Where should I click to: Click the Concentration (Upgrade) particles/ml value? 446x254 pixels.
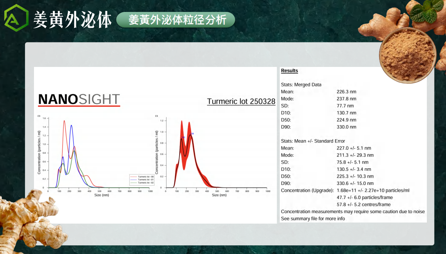click(x=373, y=190)
